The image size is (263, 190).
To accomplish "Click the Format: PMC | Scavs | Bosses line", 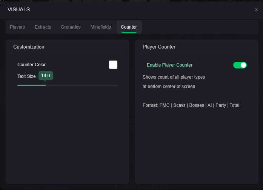I will pos(191,105).
